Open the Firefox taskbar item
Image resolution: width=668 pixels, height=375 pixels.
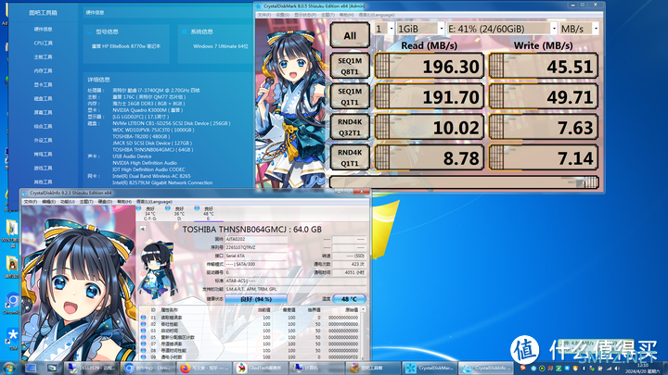pos(203,368)
